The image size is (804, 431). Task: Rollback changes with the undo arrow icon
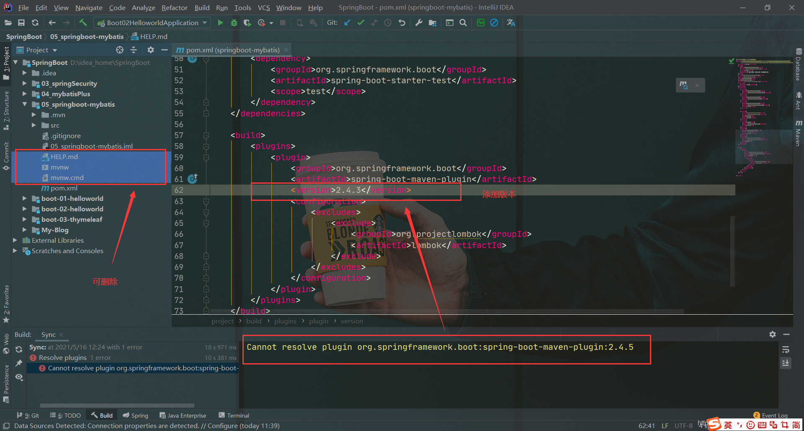click(x=402, y=23)
